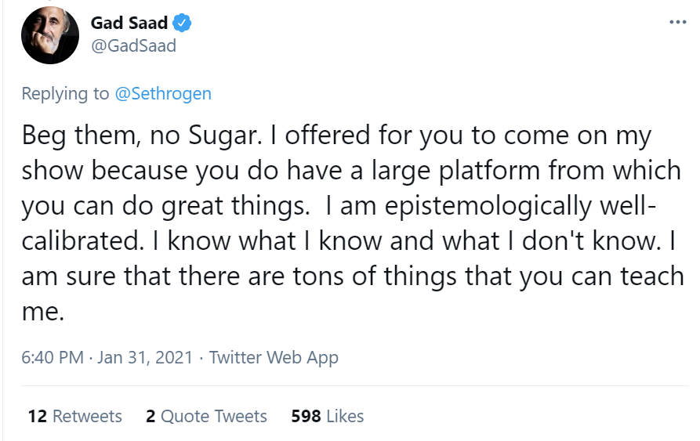Click the blue verified badge icon

(183, 23)
